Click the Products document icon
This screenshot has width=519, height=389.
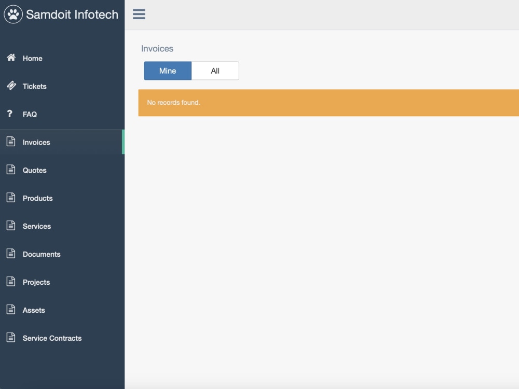click(10, 198)
